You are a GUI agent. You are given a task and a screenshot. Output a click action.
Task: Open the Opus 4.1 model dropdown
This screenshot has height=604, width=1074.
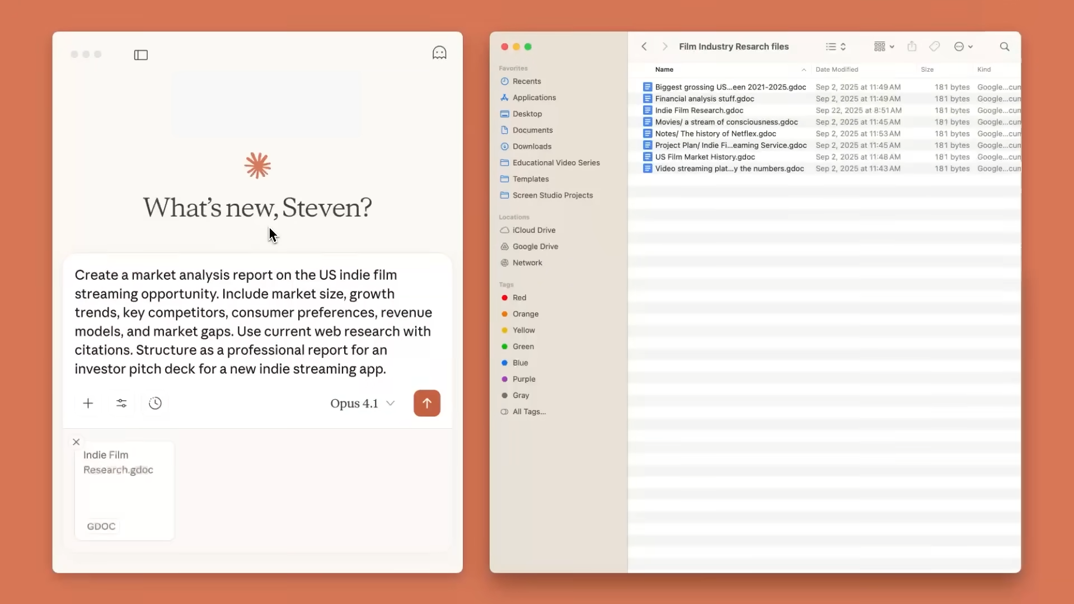pos(362,404)
